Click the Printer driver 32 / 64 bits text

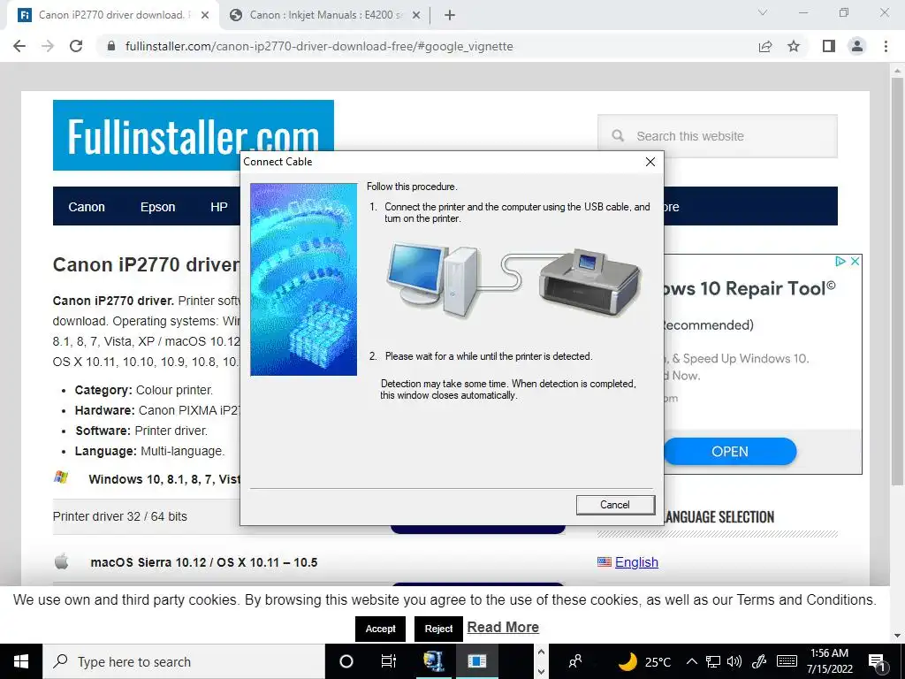[120, 516]
